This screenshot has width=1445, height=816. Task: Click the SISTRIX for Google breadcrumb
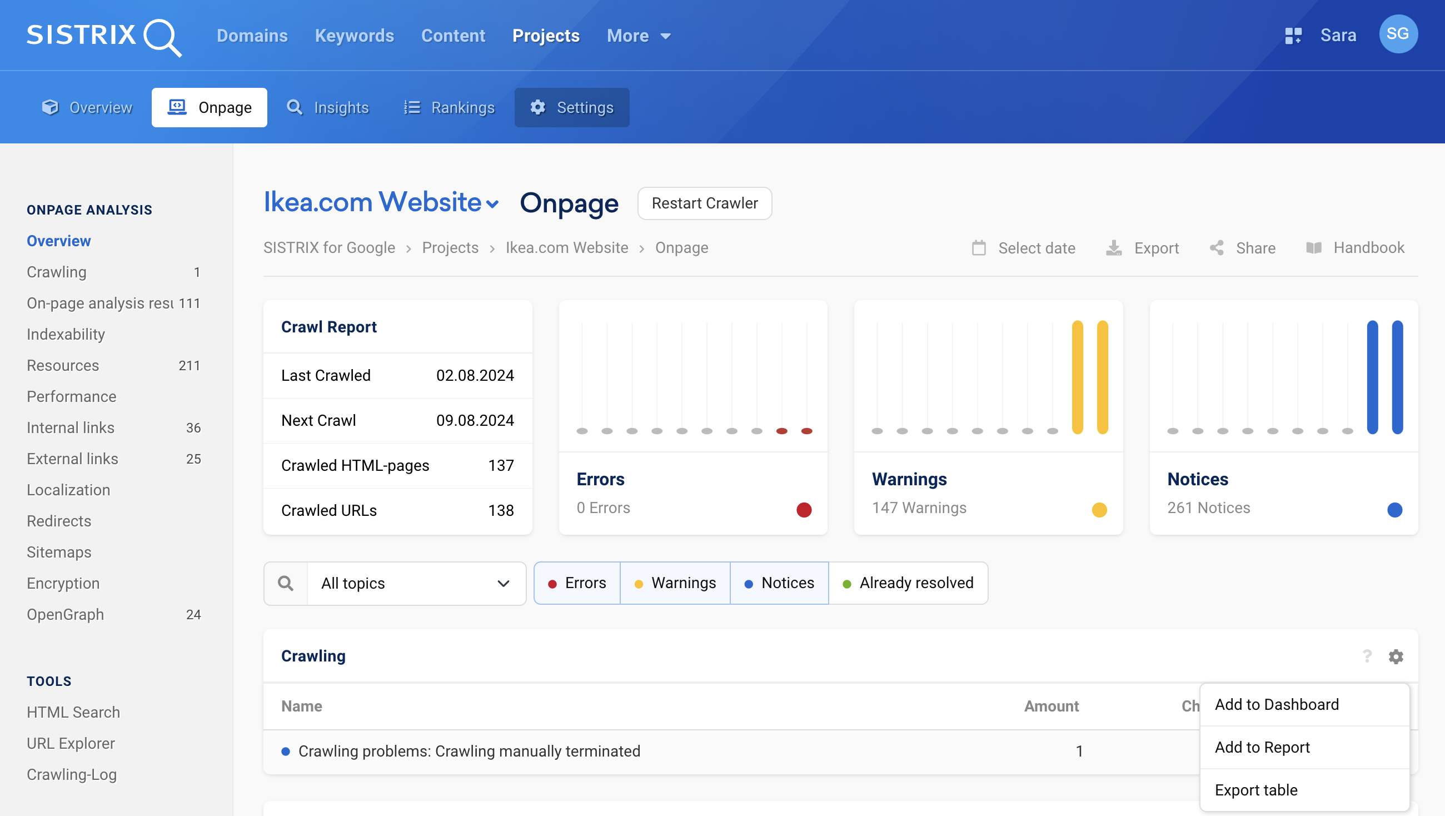pyautogui.click(x=329, y=247)
